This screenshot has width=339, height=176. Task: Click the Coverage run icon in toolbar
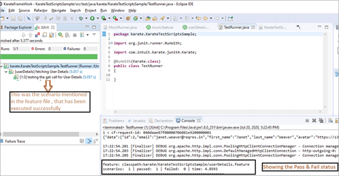coord(104,18)
